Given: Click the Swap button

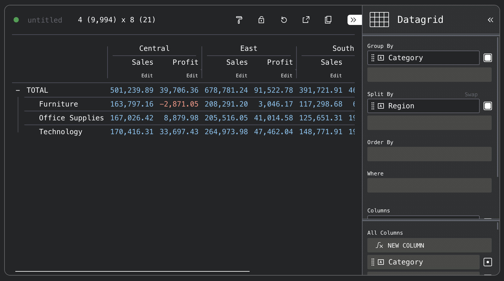Looking at the screenshot, I should click(471, 94).
